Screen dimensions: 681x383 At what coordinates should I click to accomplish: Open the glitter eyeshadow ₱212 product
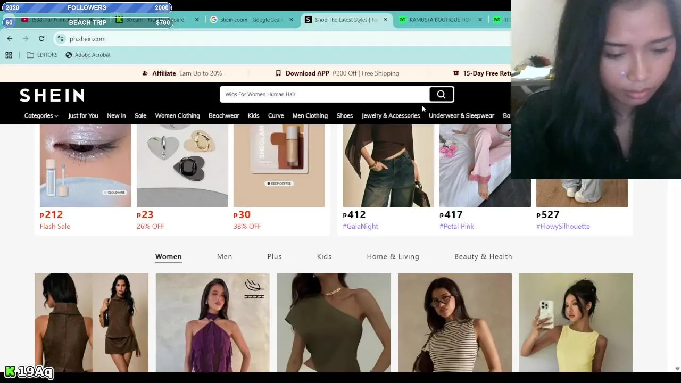[85, 165]
